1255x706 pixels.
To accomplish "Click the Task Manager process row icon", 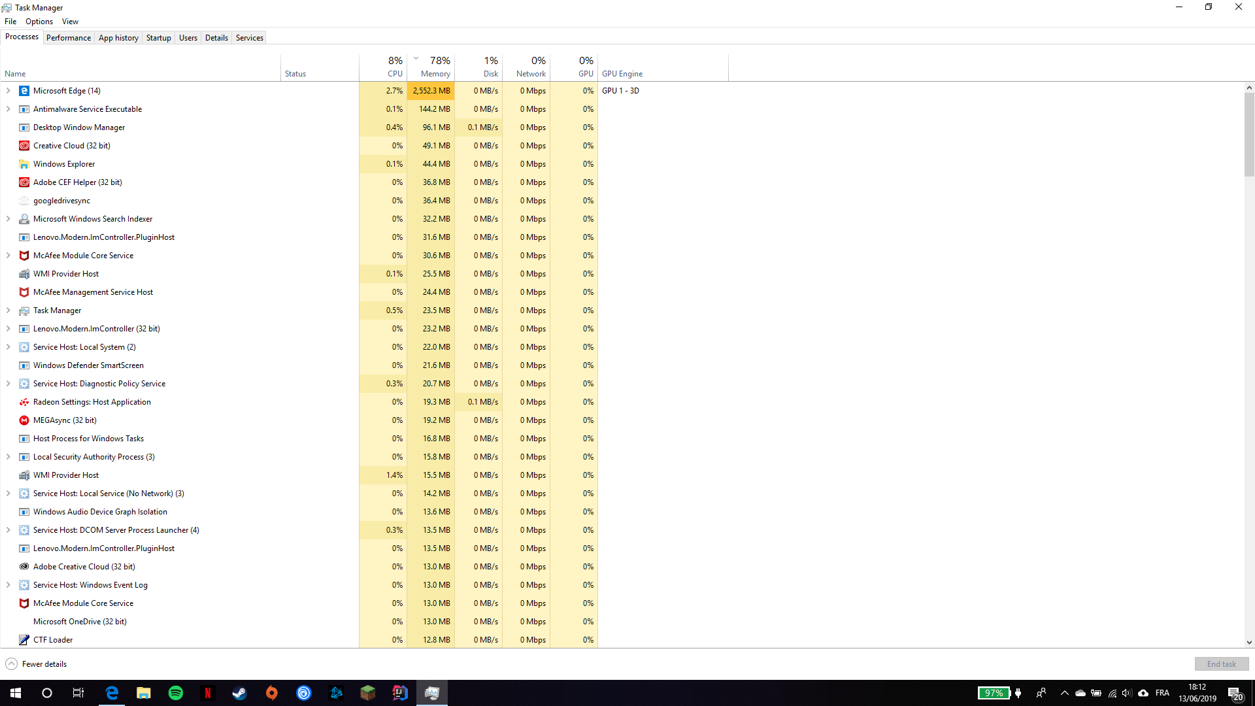I will point(24,311).
